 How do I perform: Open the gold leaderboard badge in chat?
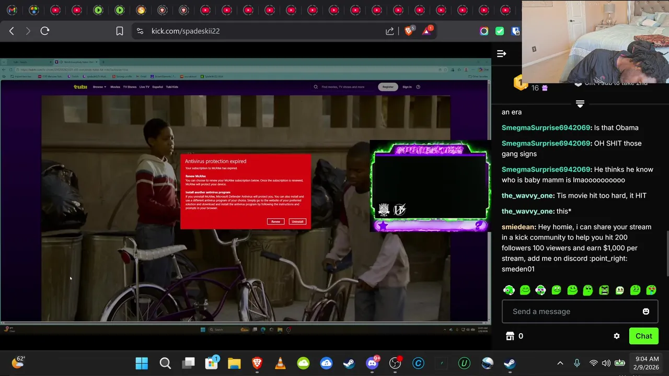coord(520,84)
